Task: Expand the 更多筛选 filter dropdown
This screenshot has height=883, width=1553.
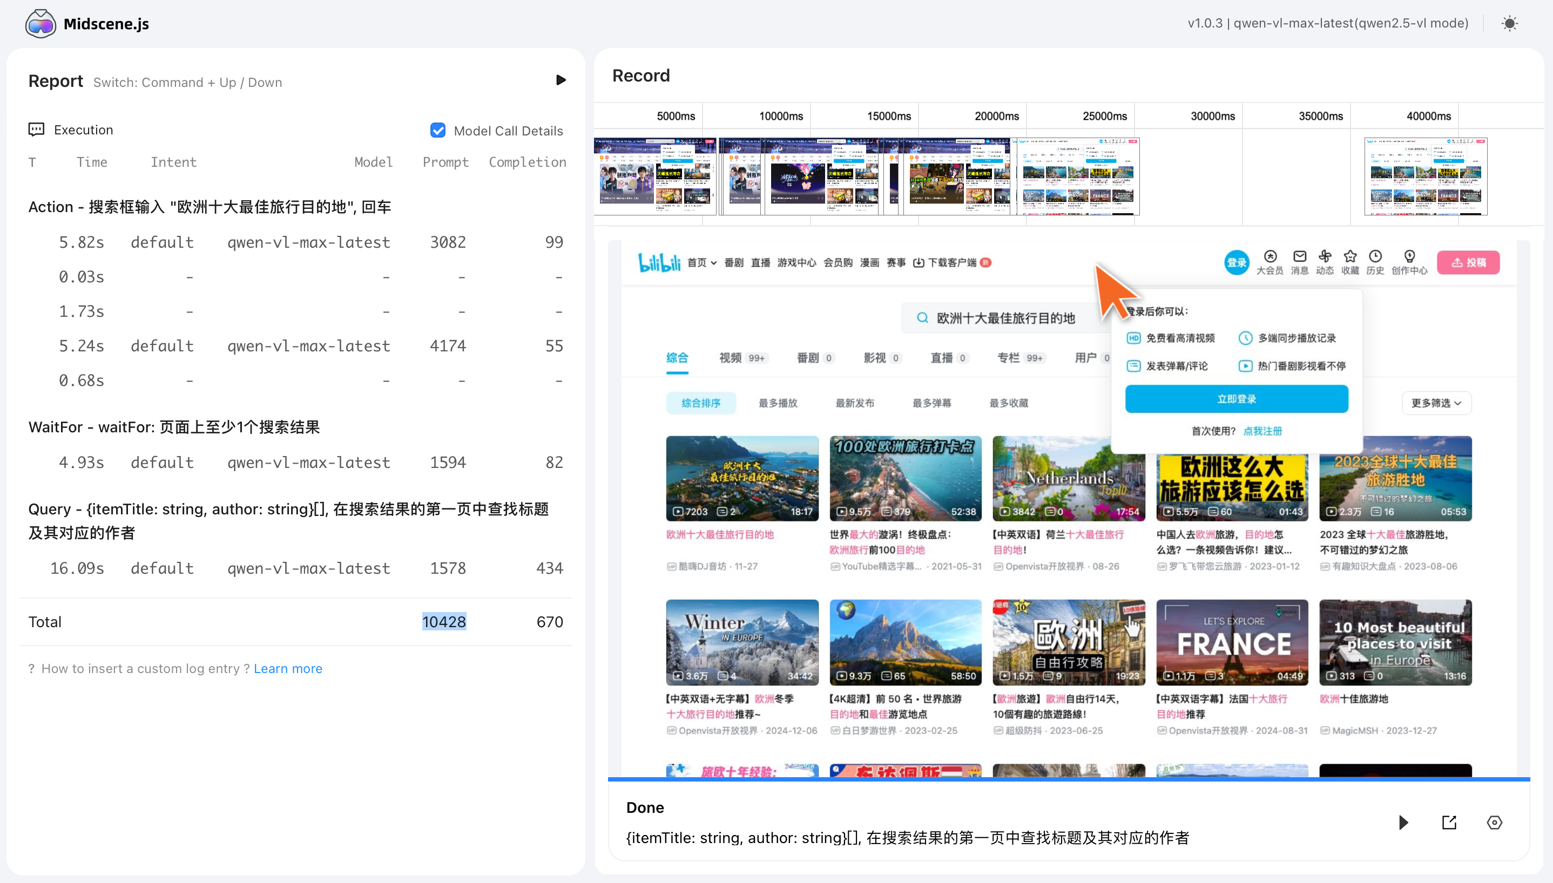Action: 1436,403
